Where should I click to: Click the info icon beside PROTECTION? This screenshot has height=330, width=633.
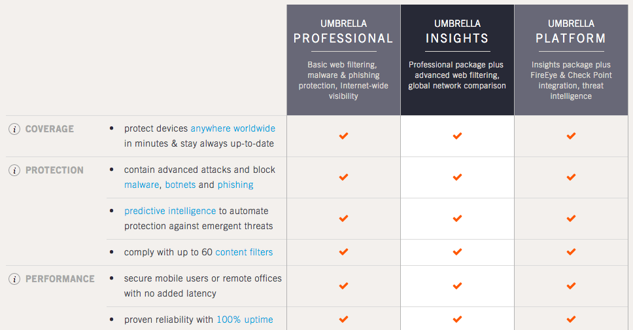point(14,171)
